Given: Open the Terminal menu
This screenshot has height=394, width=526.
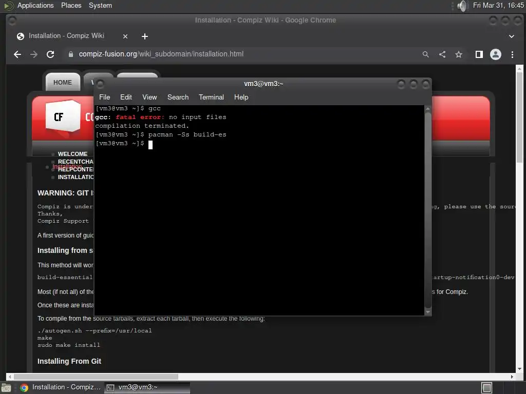Looking at the screenshot, I should coord(211,97).
